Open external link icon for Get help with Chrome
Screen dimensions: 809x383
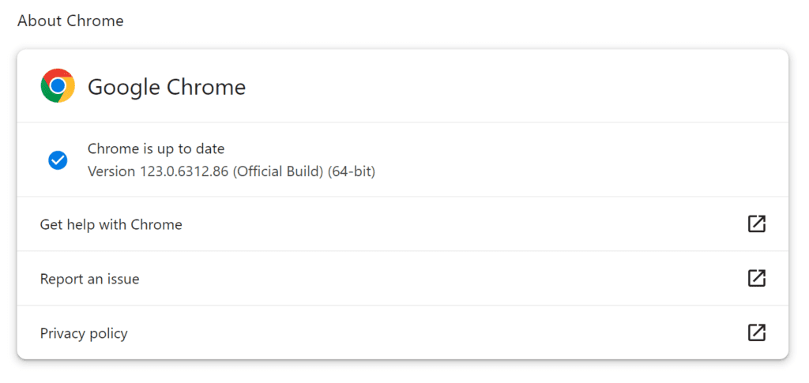coord(756,223)
